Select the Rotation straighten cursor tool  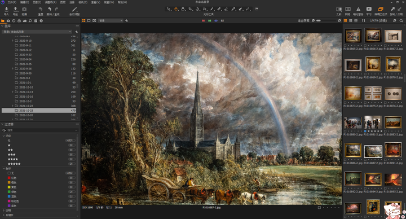197,9
